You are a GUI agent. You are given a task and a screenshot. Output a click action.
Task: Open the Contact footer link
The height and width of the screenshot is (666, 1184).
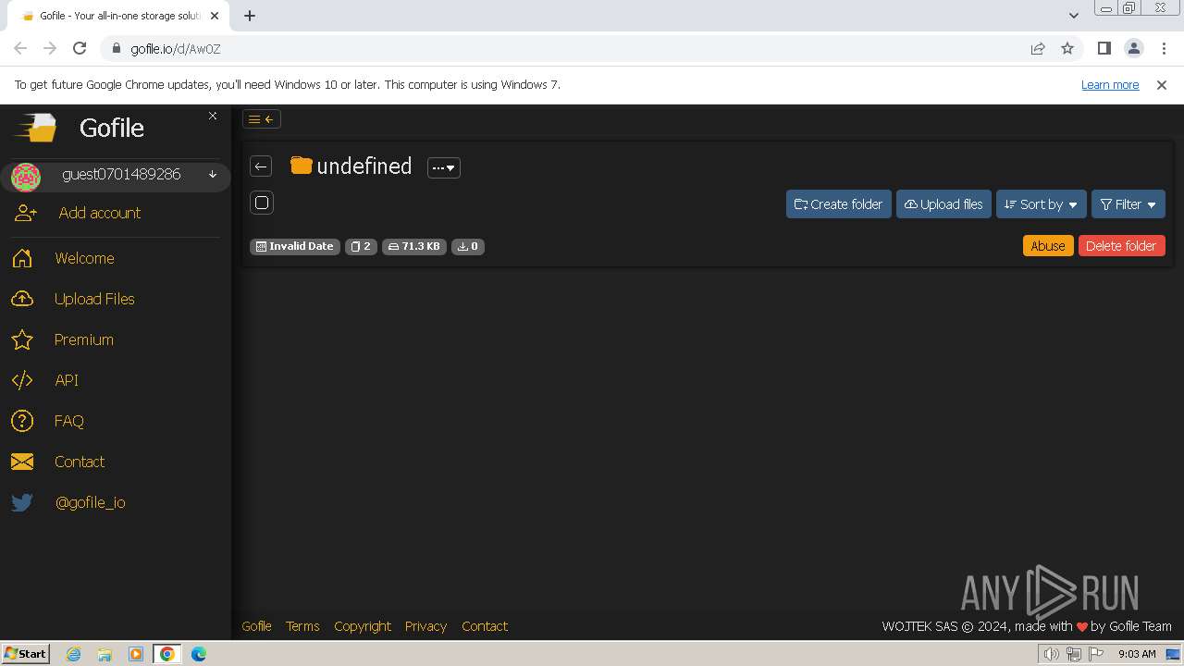pyautogui.click(x=485, y=626)
